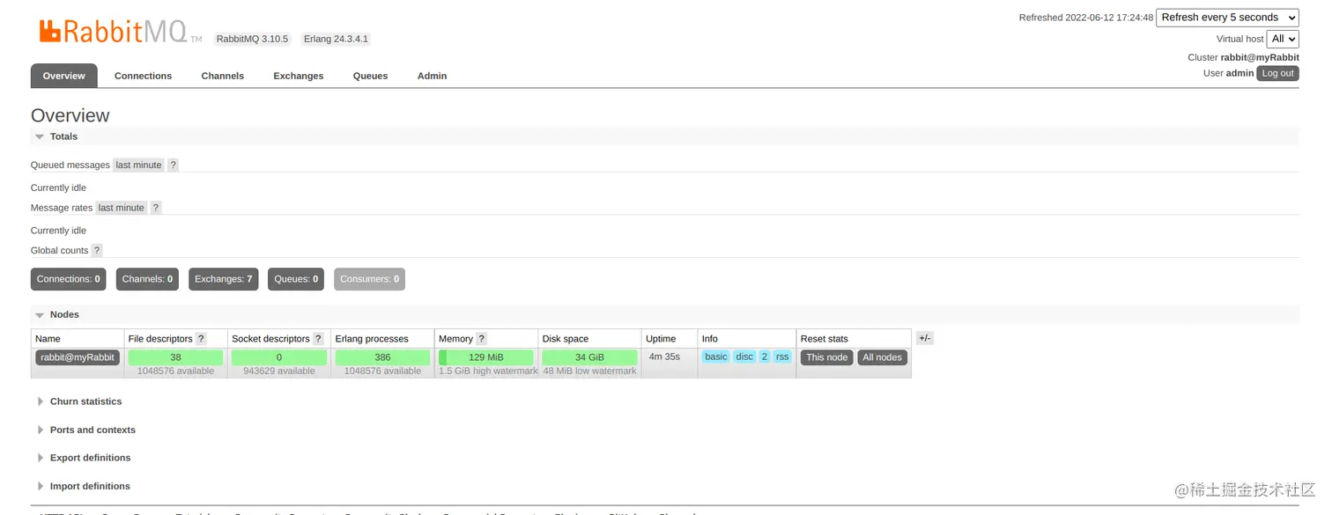
Task: Toggle node columns with +/- button
Action: [924, 338]
